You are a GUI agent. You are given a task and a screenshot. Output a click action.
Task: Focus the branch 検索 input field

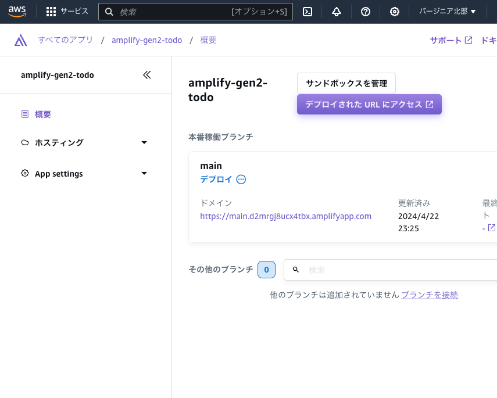click(x=390, y=270)
